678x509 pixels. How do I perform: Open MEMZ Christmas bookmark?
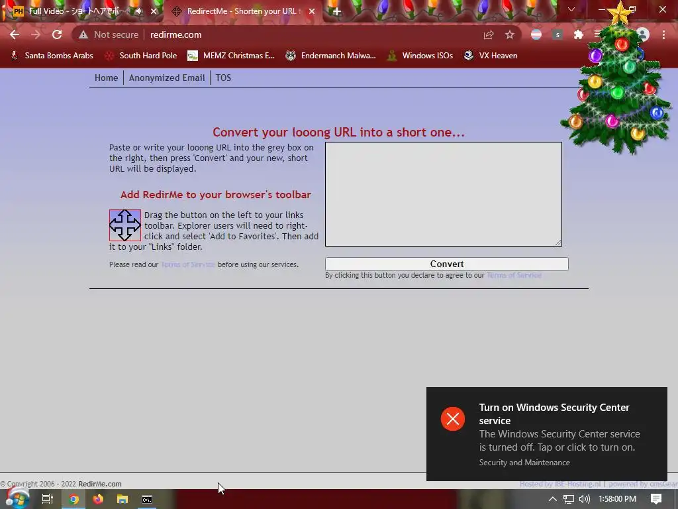click(231, 56)
